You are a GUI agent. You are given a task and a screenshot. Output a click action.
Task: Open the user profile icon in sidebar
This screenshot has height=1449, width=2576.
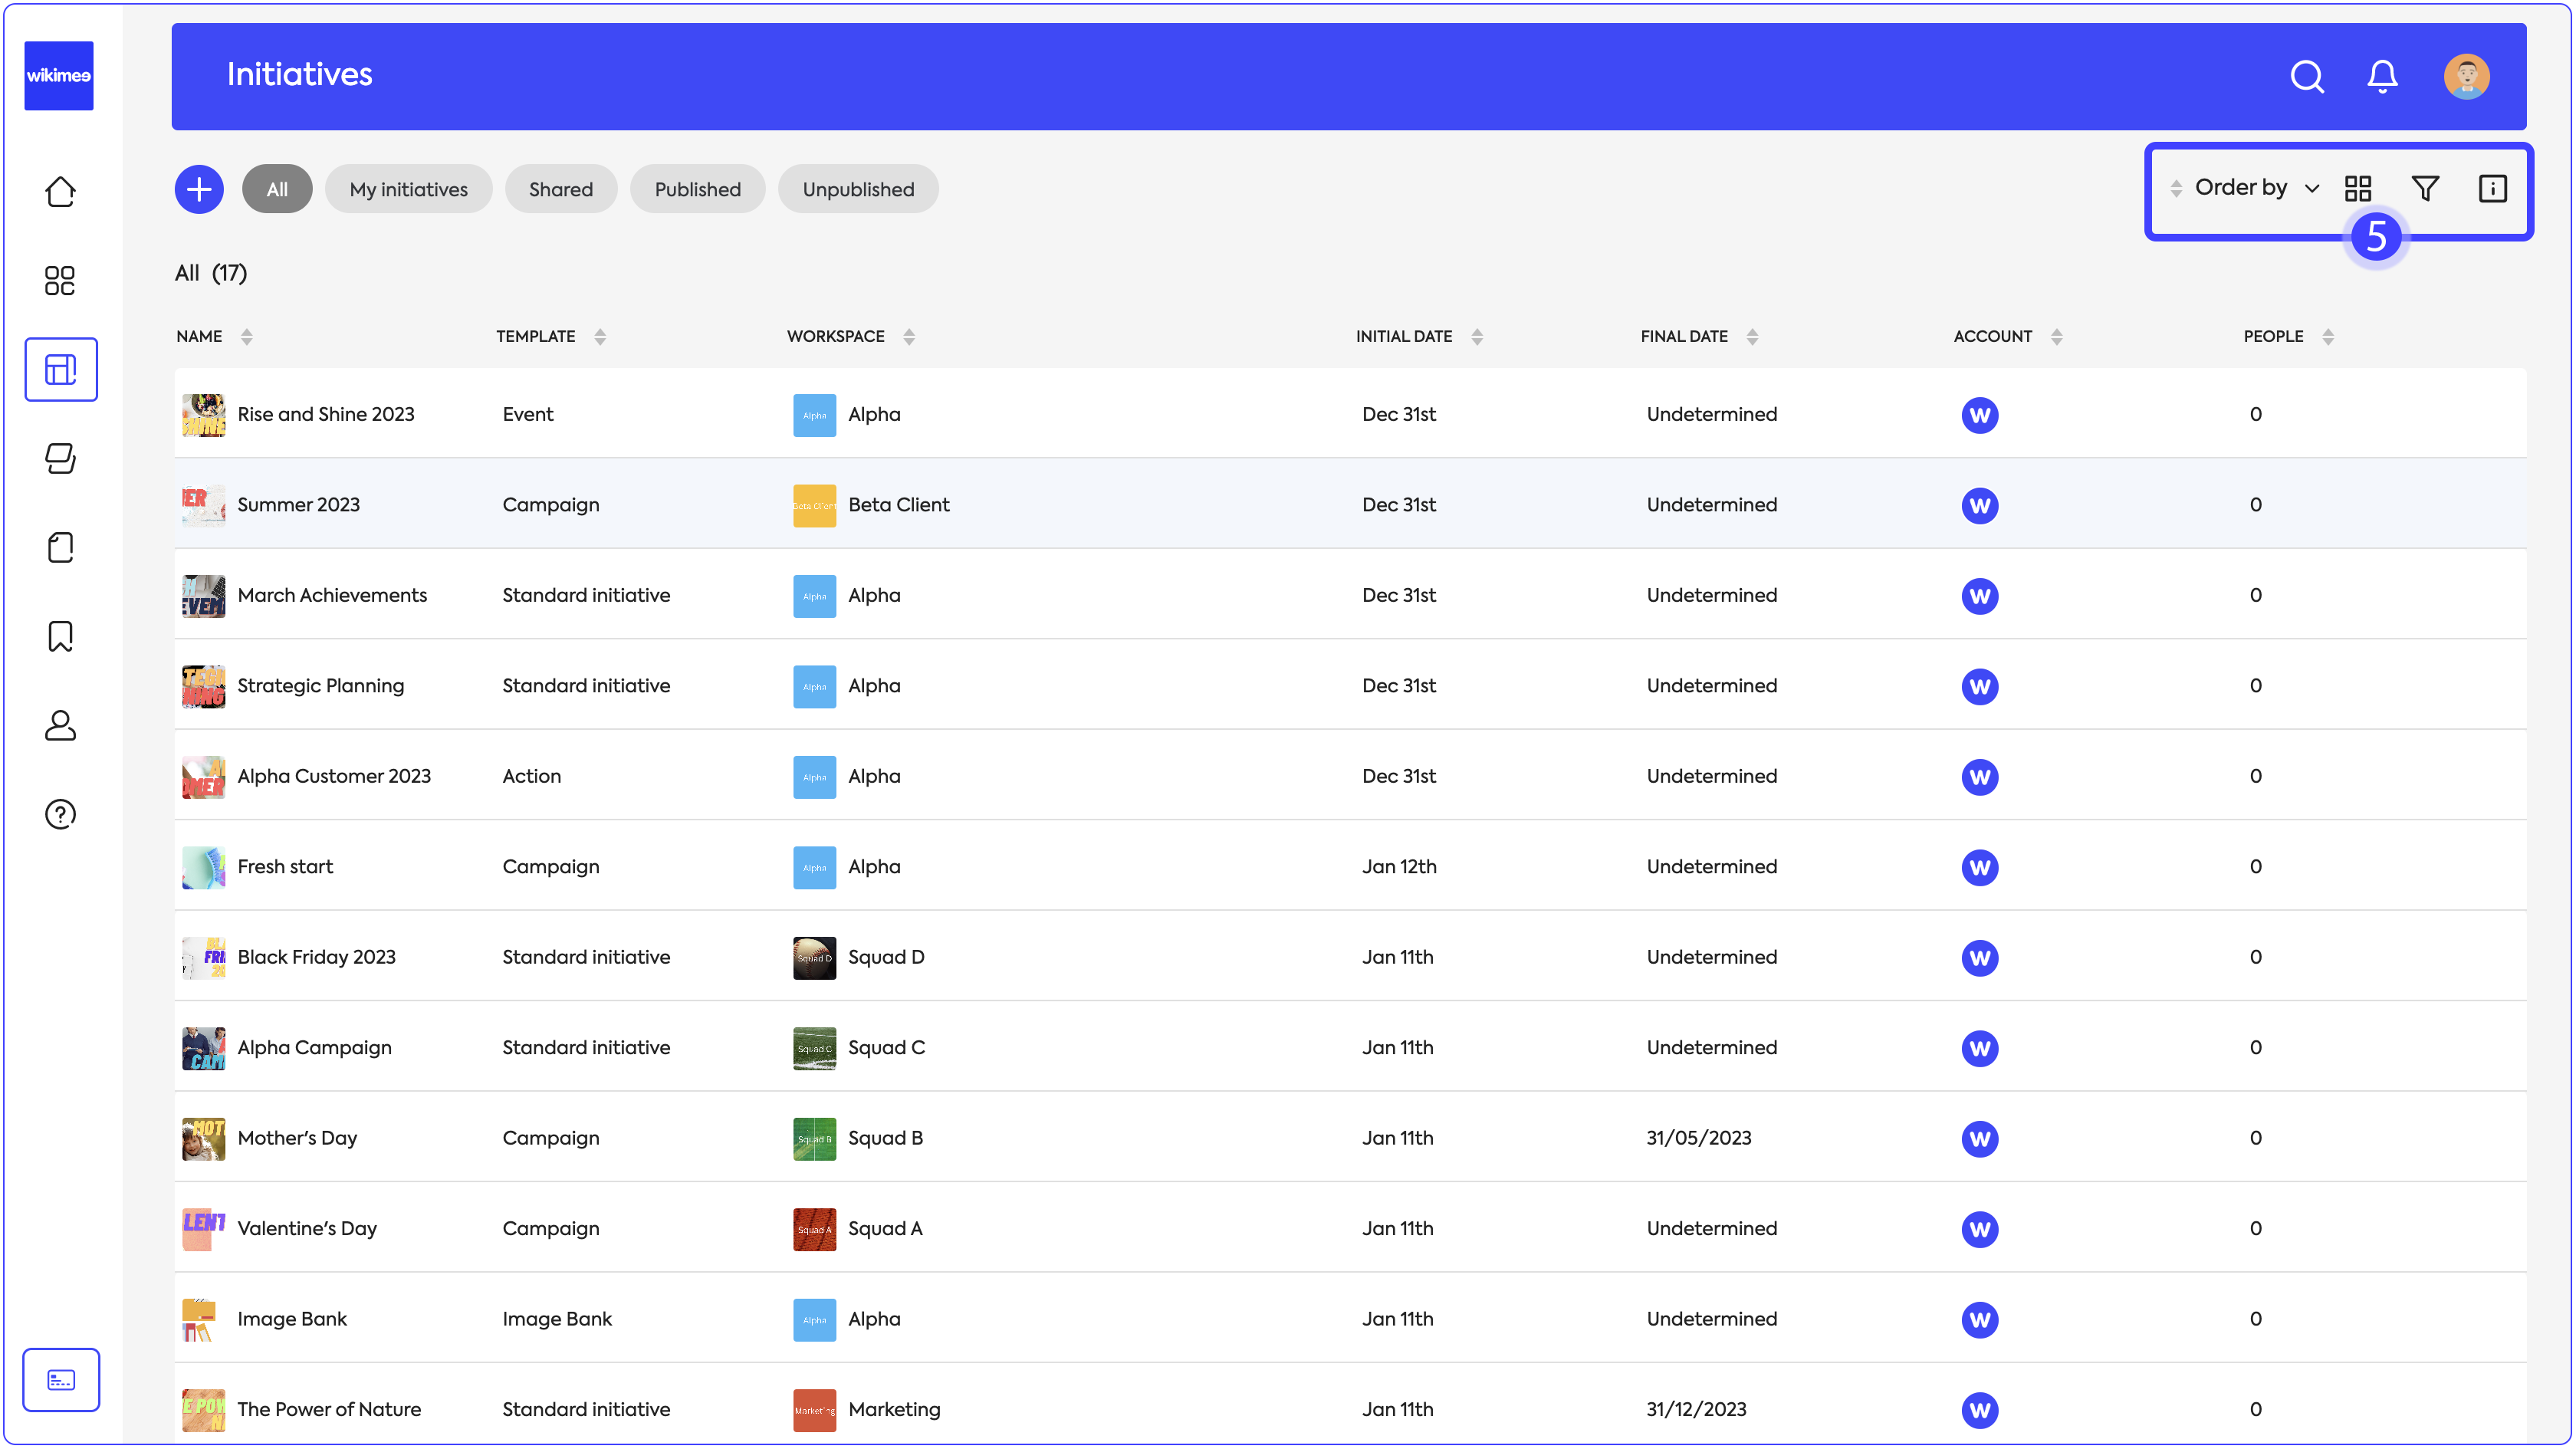60,725
